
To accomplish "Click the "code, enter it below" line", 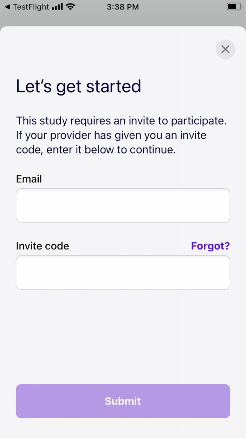I will [96, 150].
